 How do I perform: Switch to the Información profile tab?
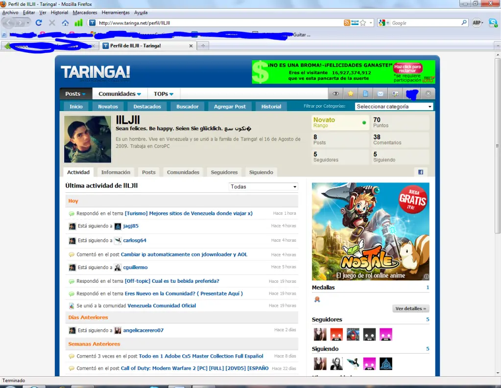click(x=116, y=172)
